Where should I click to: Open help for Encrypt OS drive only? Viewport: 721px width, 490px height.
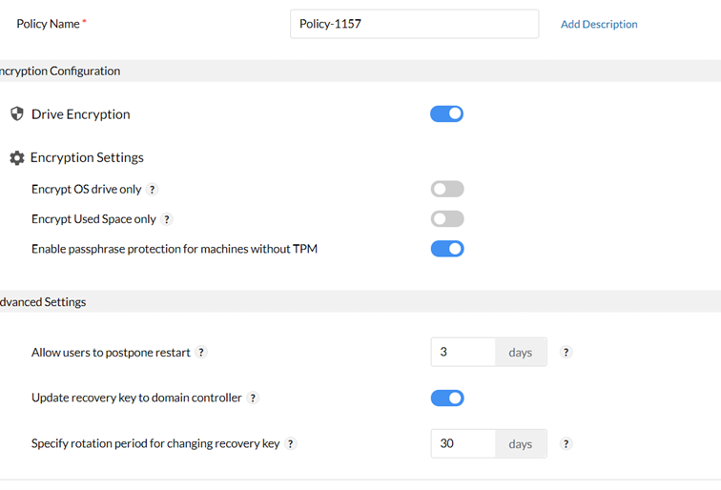153,190
